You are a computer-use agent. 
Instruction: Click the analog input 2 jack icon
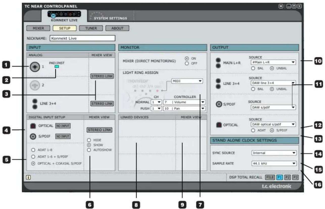coord(35,85)
